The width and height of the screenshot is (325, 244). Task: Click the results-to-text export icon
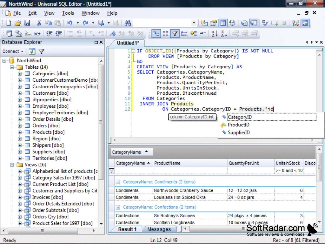[x=244, y=23]
